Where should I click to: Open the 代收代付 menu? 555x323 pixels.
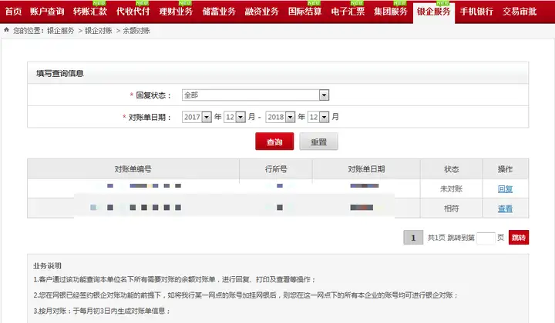coord(133,12)
